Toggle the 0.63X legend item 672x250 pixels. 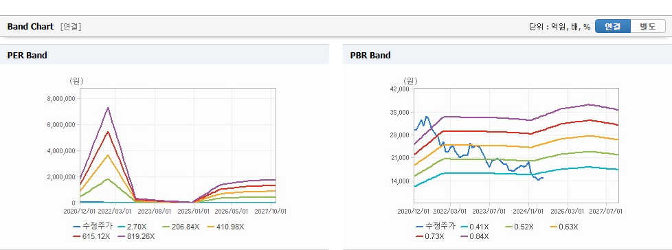564,227
